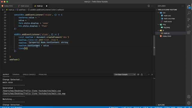This screenshot has width=192, height=108.
Task: Click unsaved dot on main.js tab
Action: point(46,6)
